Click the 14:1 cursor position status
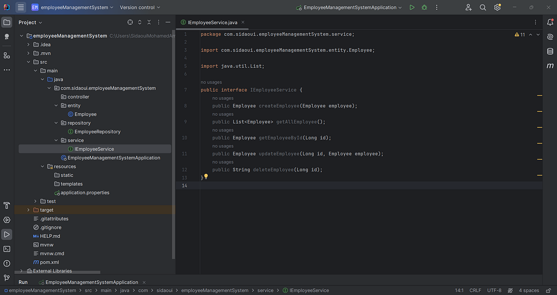The width and height of the screenshot is (557, 295). [x=459, y=291]
